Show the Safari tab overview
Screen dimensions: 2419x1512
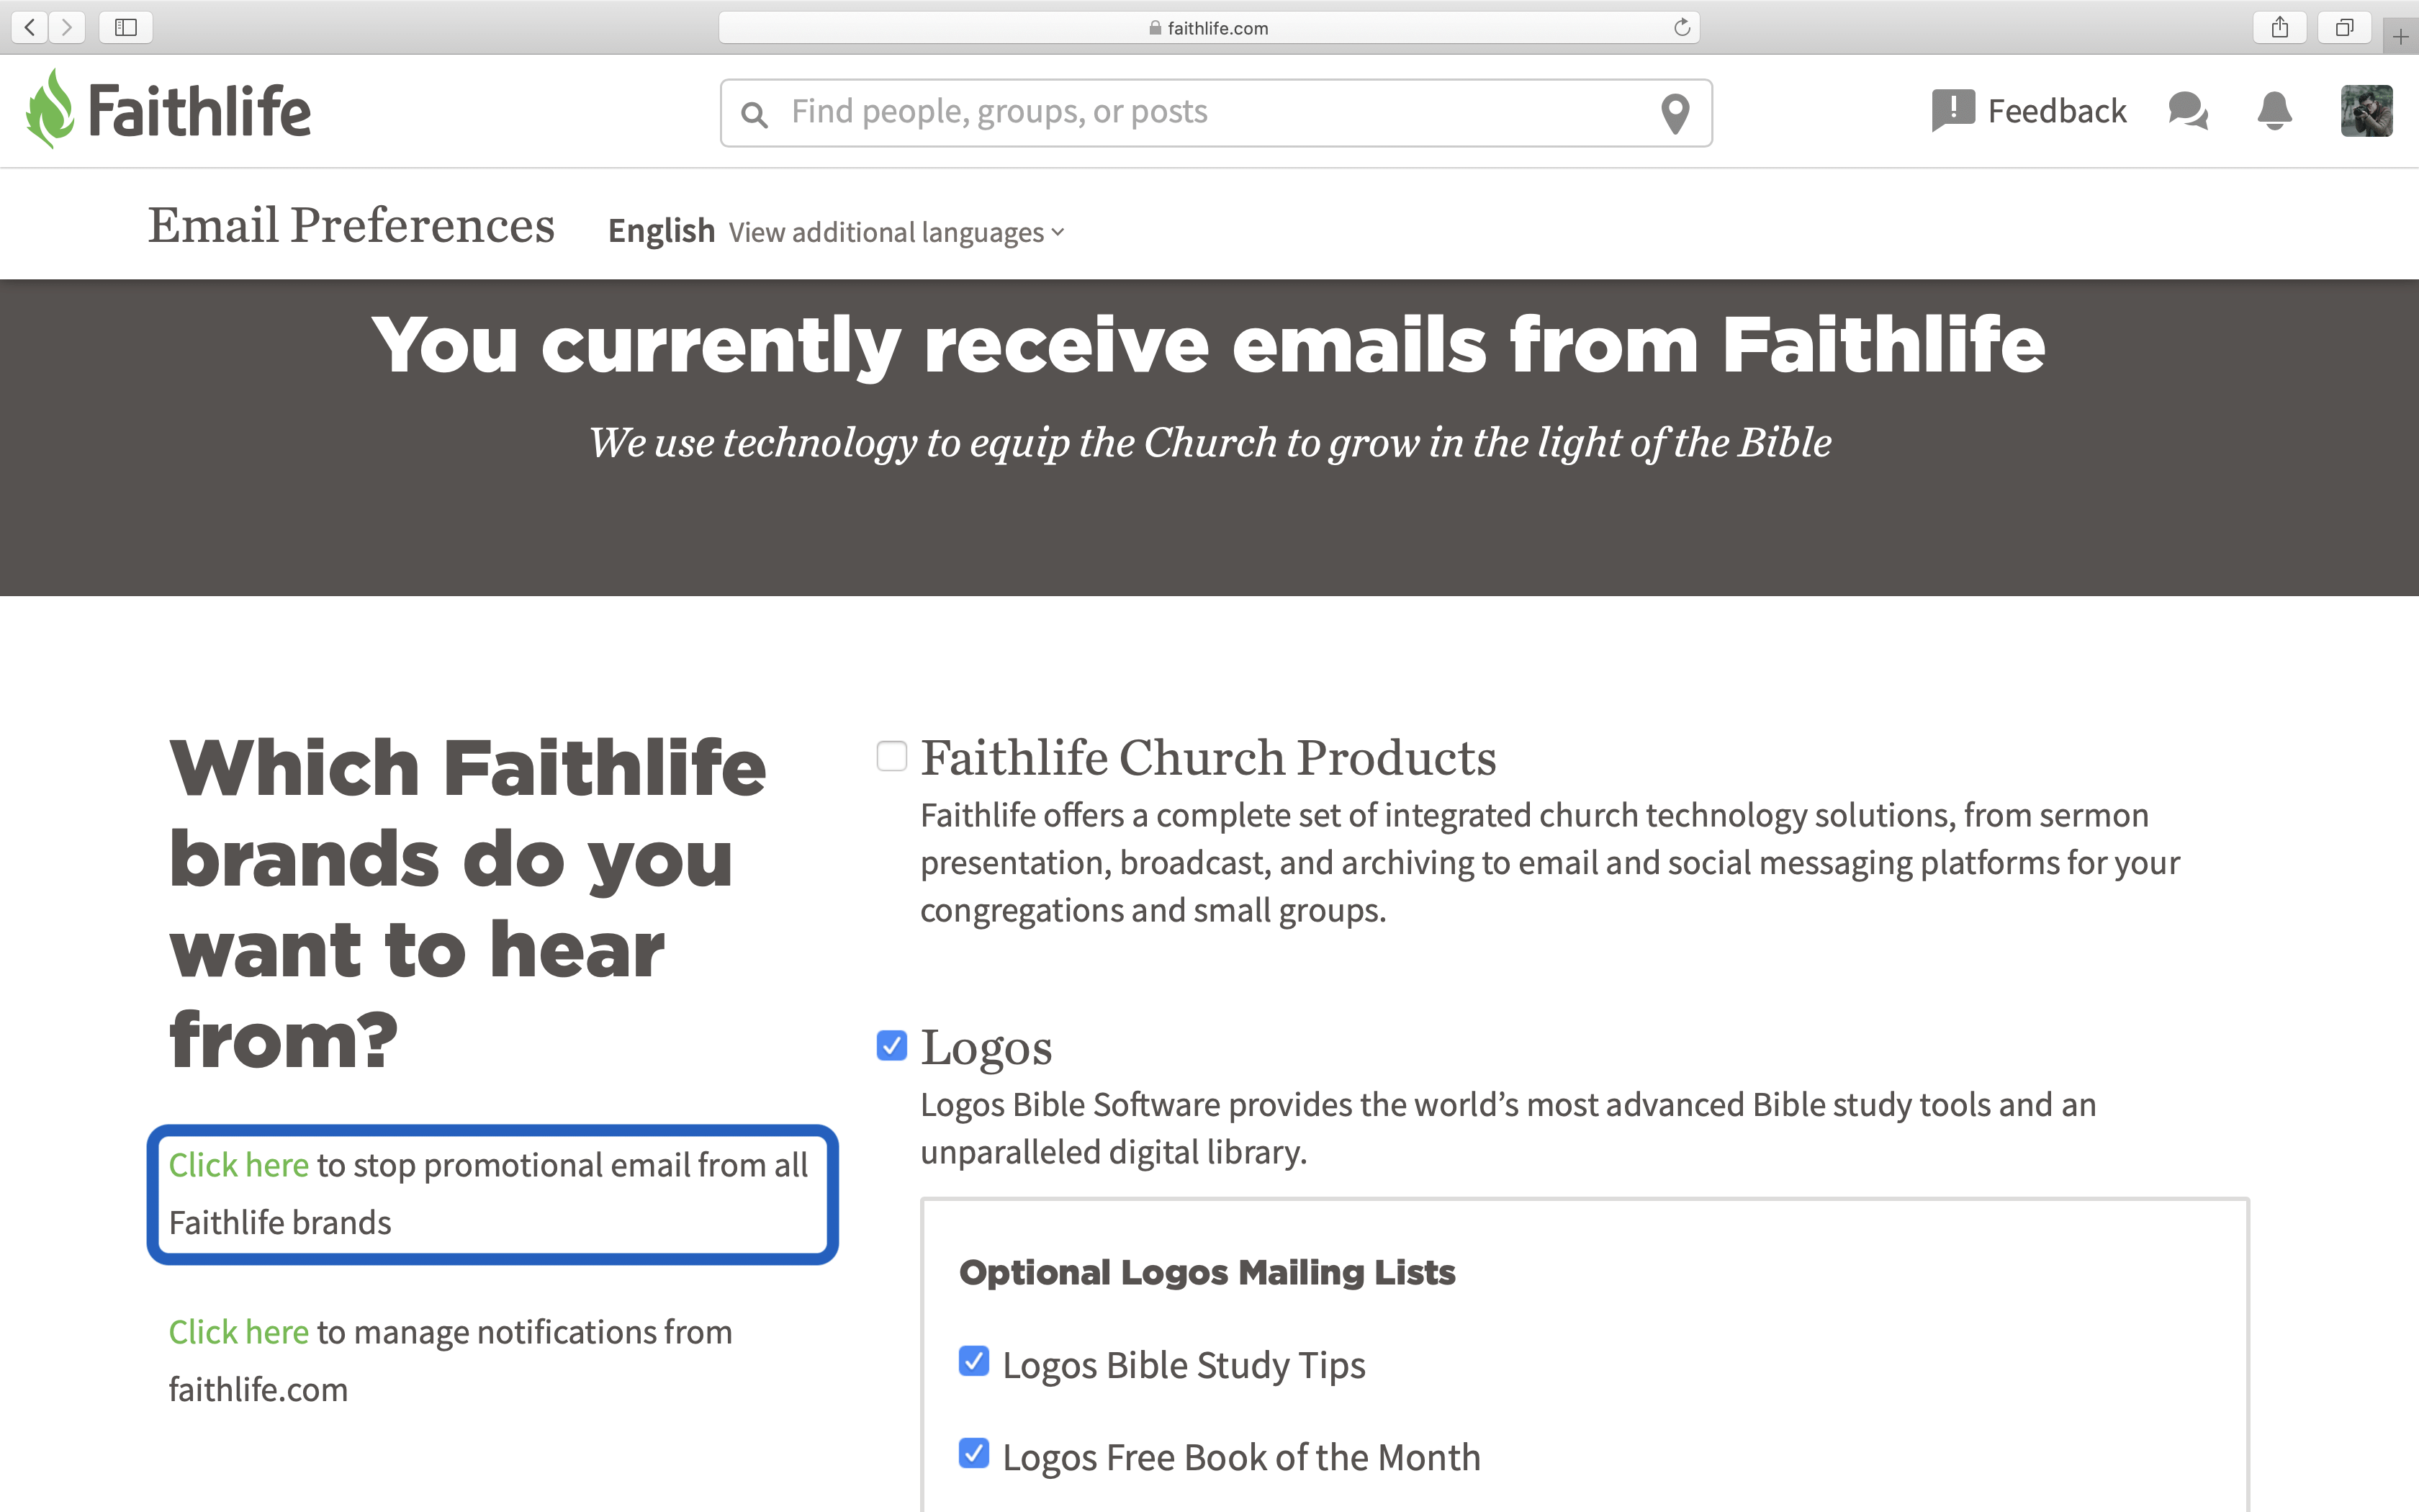point(2344,27)
